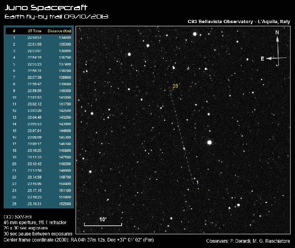The width and height of the screenshot is (295, 248).
Task: Click table row 1 with distance 134600
Action: tap(38, 38)
